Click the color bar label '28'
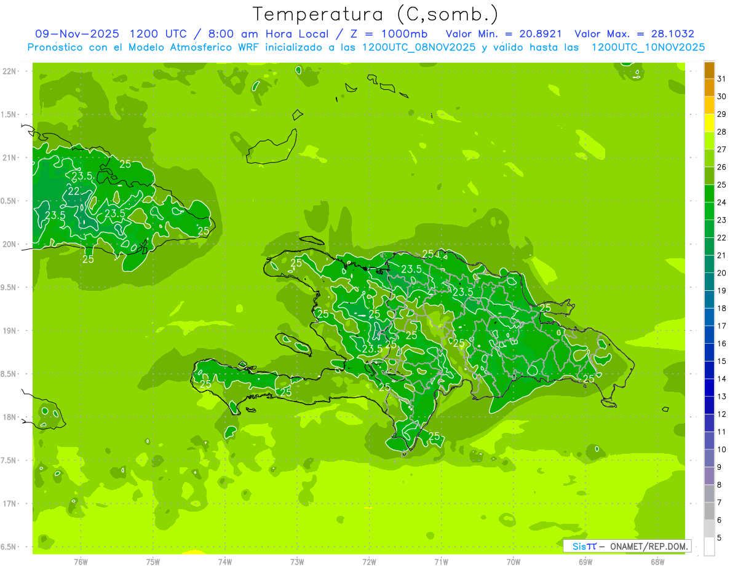Viewport: 738px width, 570px height. point(721,132)
